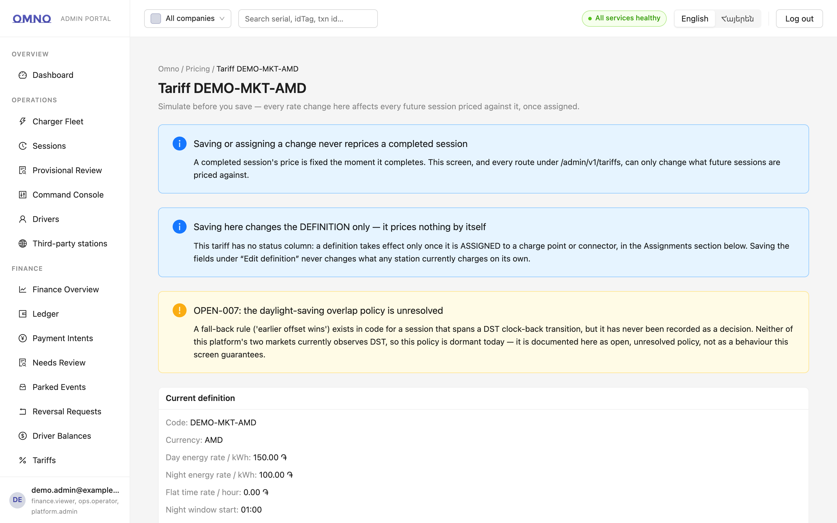Click Day energy rate value 150.00
Viewport: 837px width, 523px height.
tap(270, 457)
